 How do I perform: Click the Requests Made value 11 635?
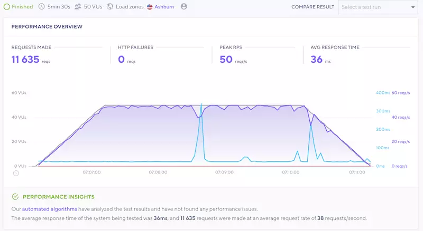point(25,60)
